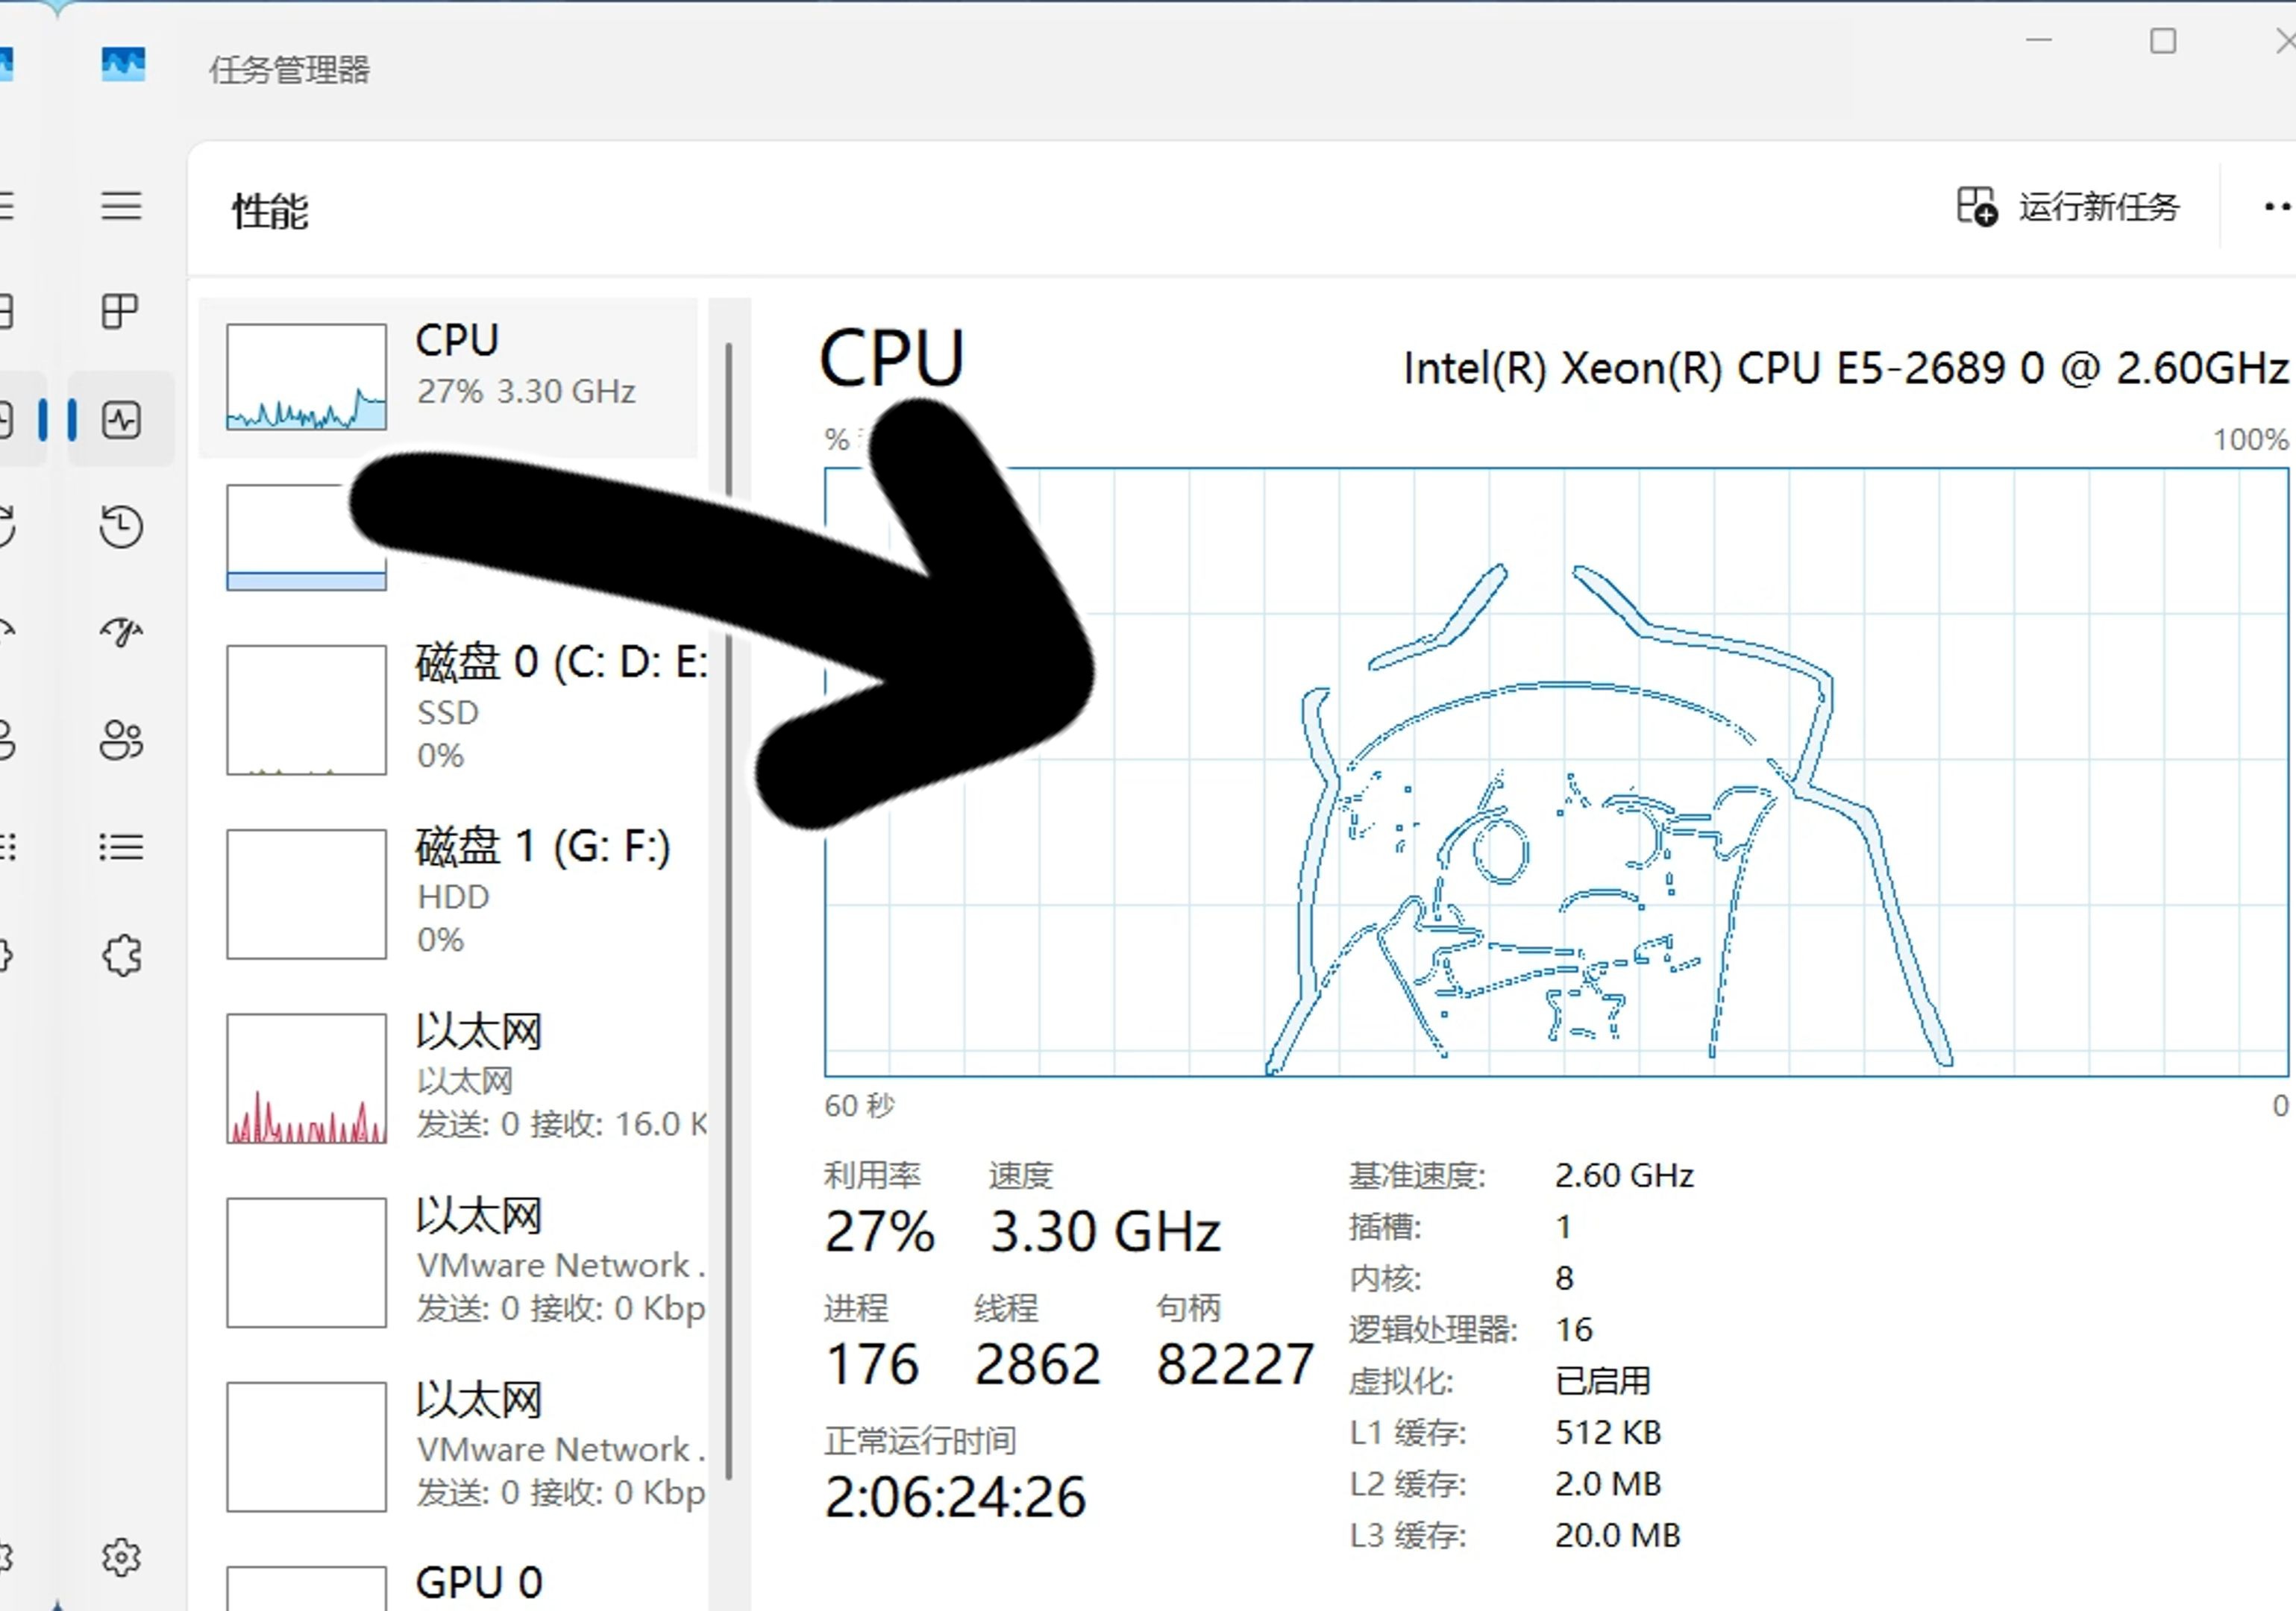This screenshot has width=2296, height=1611.
Task: Click the 27% utilization value
Action: pyautogui.click(x=879, y=1231)
